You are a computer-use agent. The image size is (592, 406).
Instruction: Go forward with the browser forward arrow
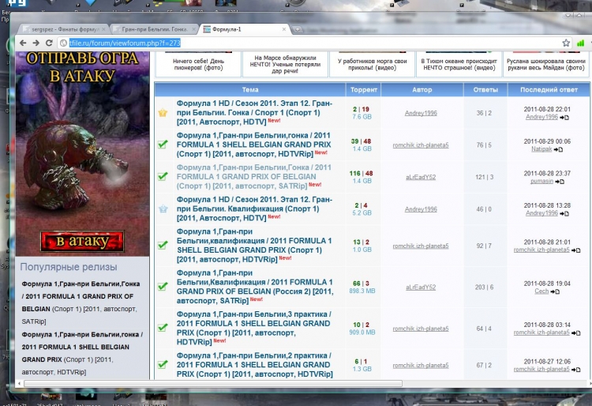[36, 43]
